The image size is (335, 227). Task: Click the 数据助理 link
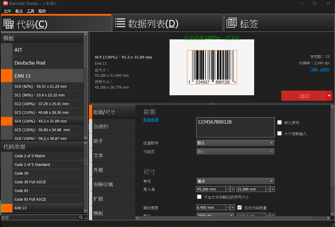pos(151,120)
